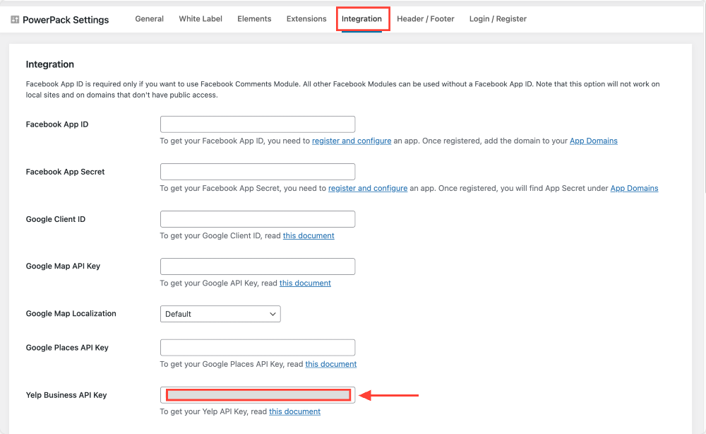The height and width of the screenshot is (434, 706).
Task: Open the Google Map Localization dropdown
Action: (x=220, y=314)
